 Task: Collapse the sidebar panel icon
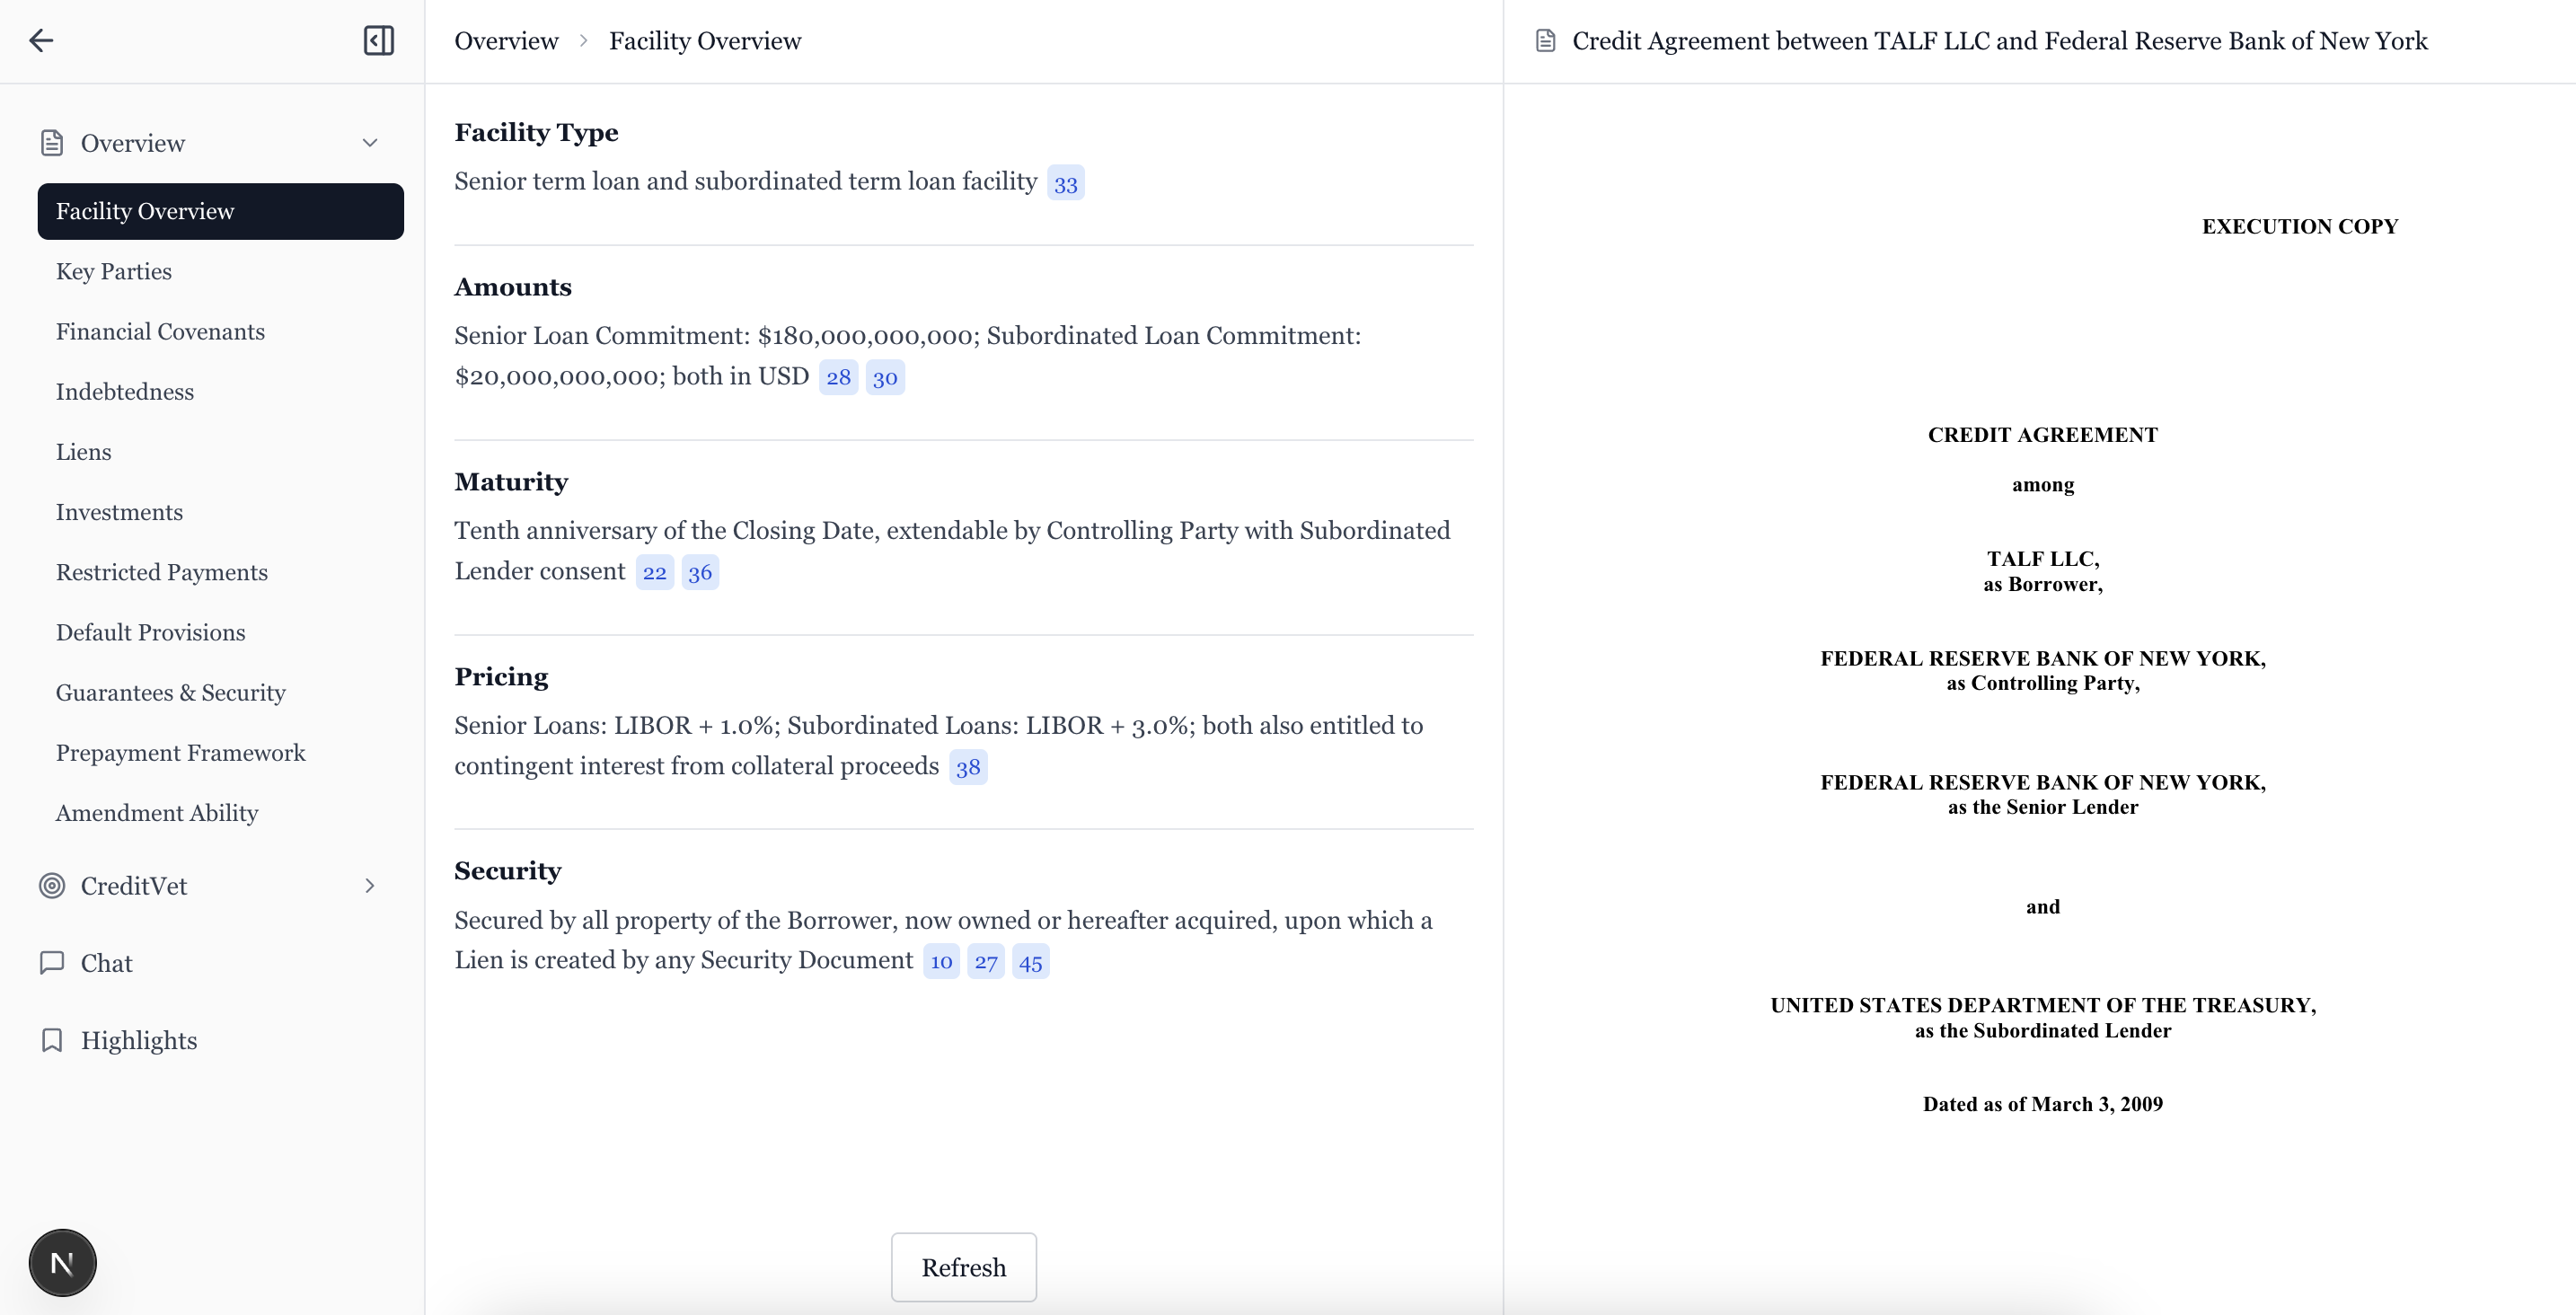[378, 40]
